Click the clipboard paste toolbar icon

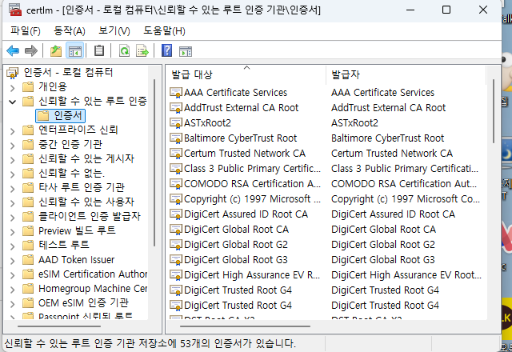(x=99, y=50)
